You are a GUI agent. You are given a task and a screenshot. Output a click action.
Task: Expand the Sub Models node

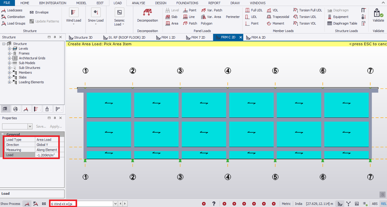[9, 63]
